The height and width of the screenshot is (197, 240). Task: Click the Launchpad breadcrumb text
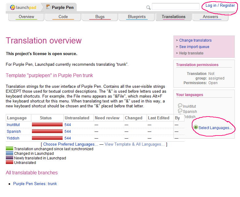26,7
